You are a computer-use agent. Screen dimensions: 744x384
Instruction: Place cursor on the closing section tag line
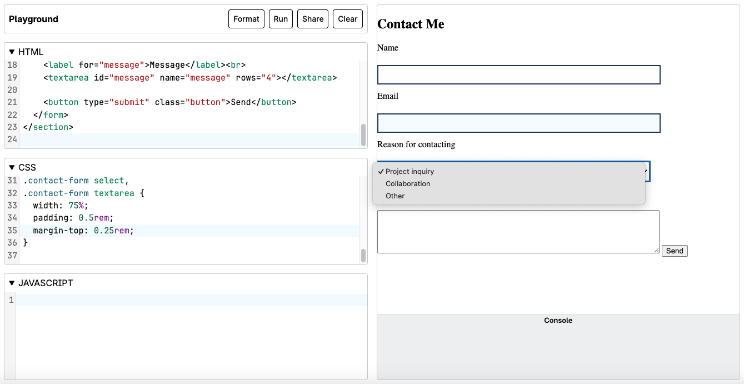click(48, 127)
